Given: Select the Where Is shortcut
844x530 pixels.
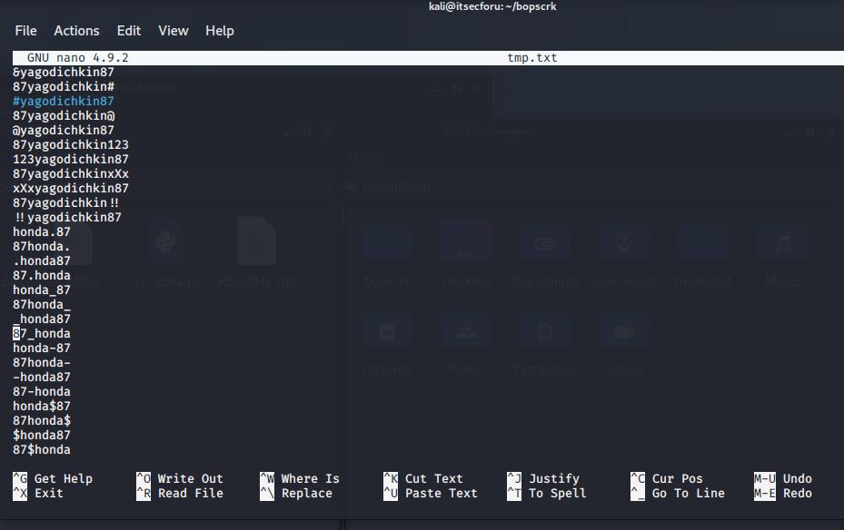Looking at the screenshot, I should click(x=310, y=479).
